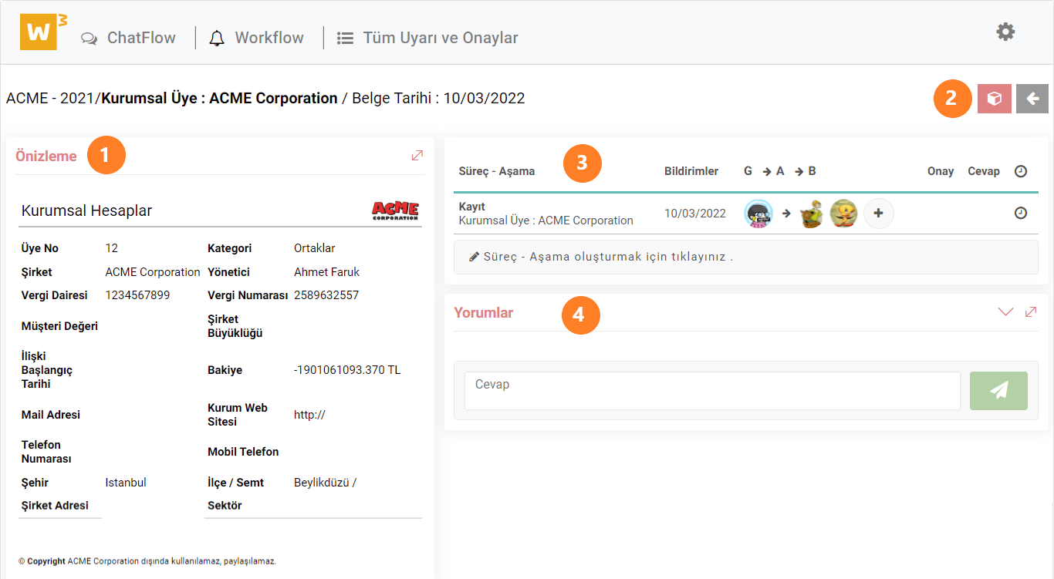Click the Kayıt stage name in the table
1054x579 pixels.
pos(472,207)
